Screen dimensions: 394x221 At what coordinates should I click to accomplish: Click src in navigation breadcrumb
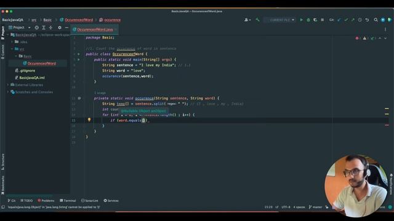[34, 20]
